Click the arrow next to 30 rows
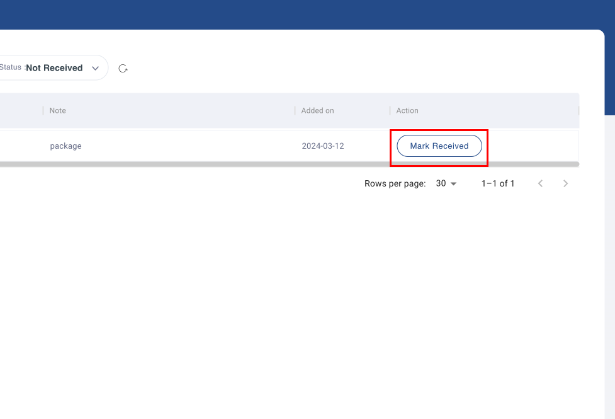Viewport: 615px width, 419px height. click(x=453, y=184)
